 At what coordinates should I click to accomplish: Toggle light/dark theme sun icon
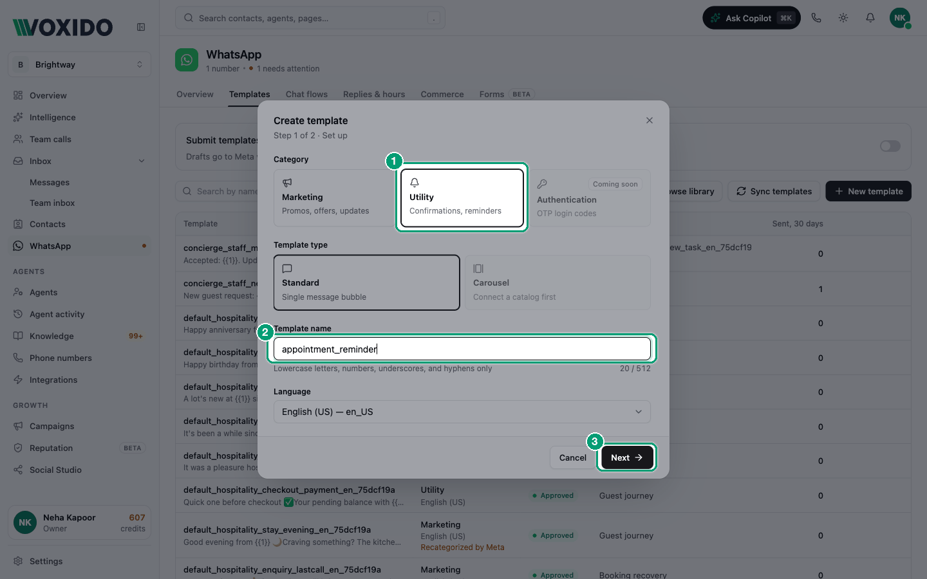point(843,18)
